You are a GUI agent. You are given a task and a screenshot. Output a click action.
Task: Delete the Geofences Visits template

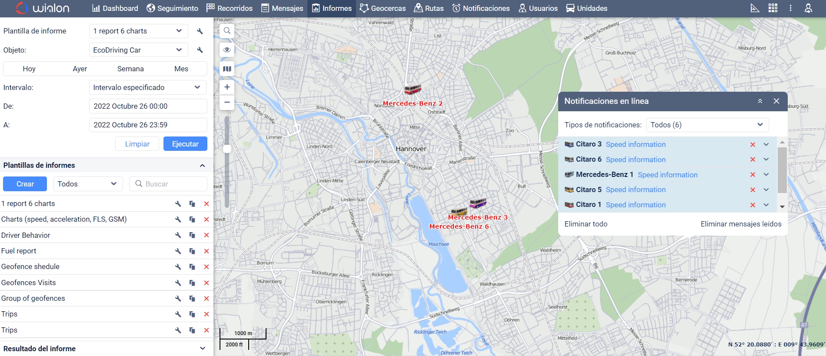click(x=206, y=283)
